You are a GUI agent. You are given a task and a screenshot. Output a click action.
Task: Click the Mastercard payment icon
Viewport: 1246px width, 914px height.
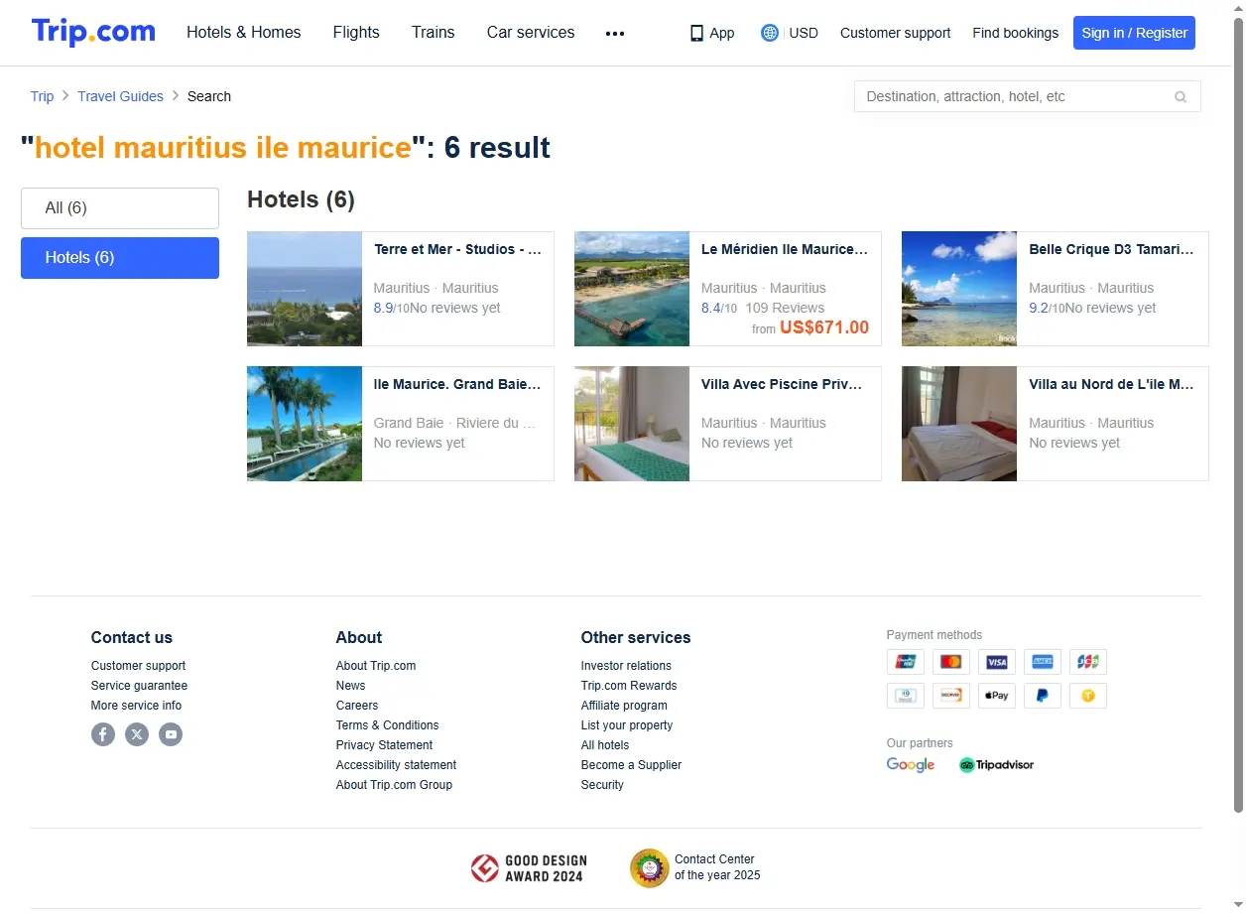951,662
